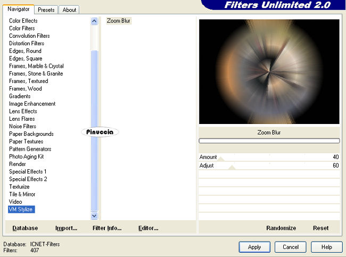Viewport: 346px width, 257px height.
Task: Choose Special Effects 2
Action: coord(28,179)
